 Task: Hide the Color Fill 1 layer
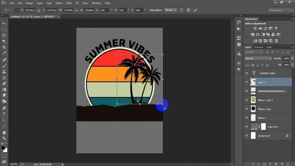point(247,127)
